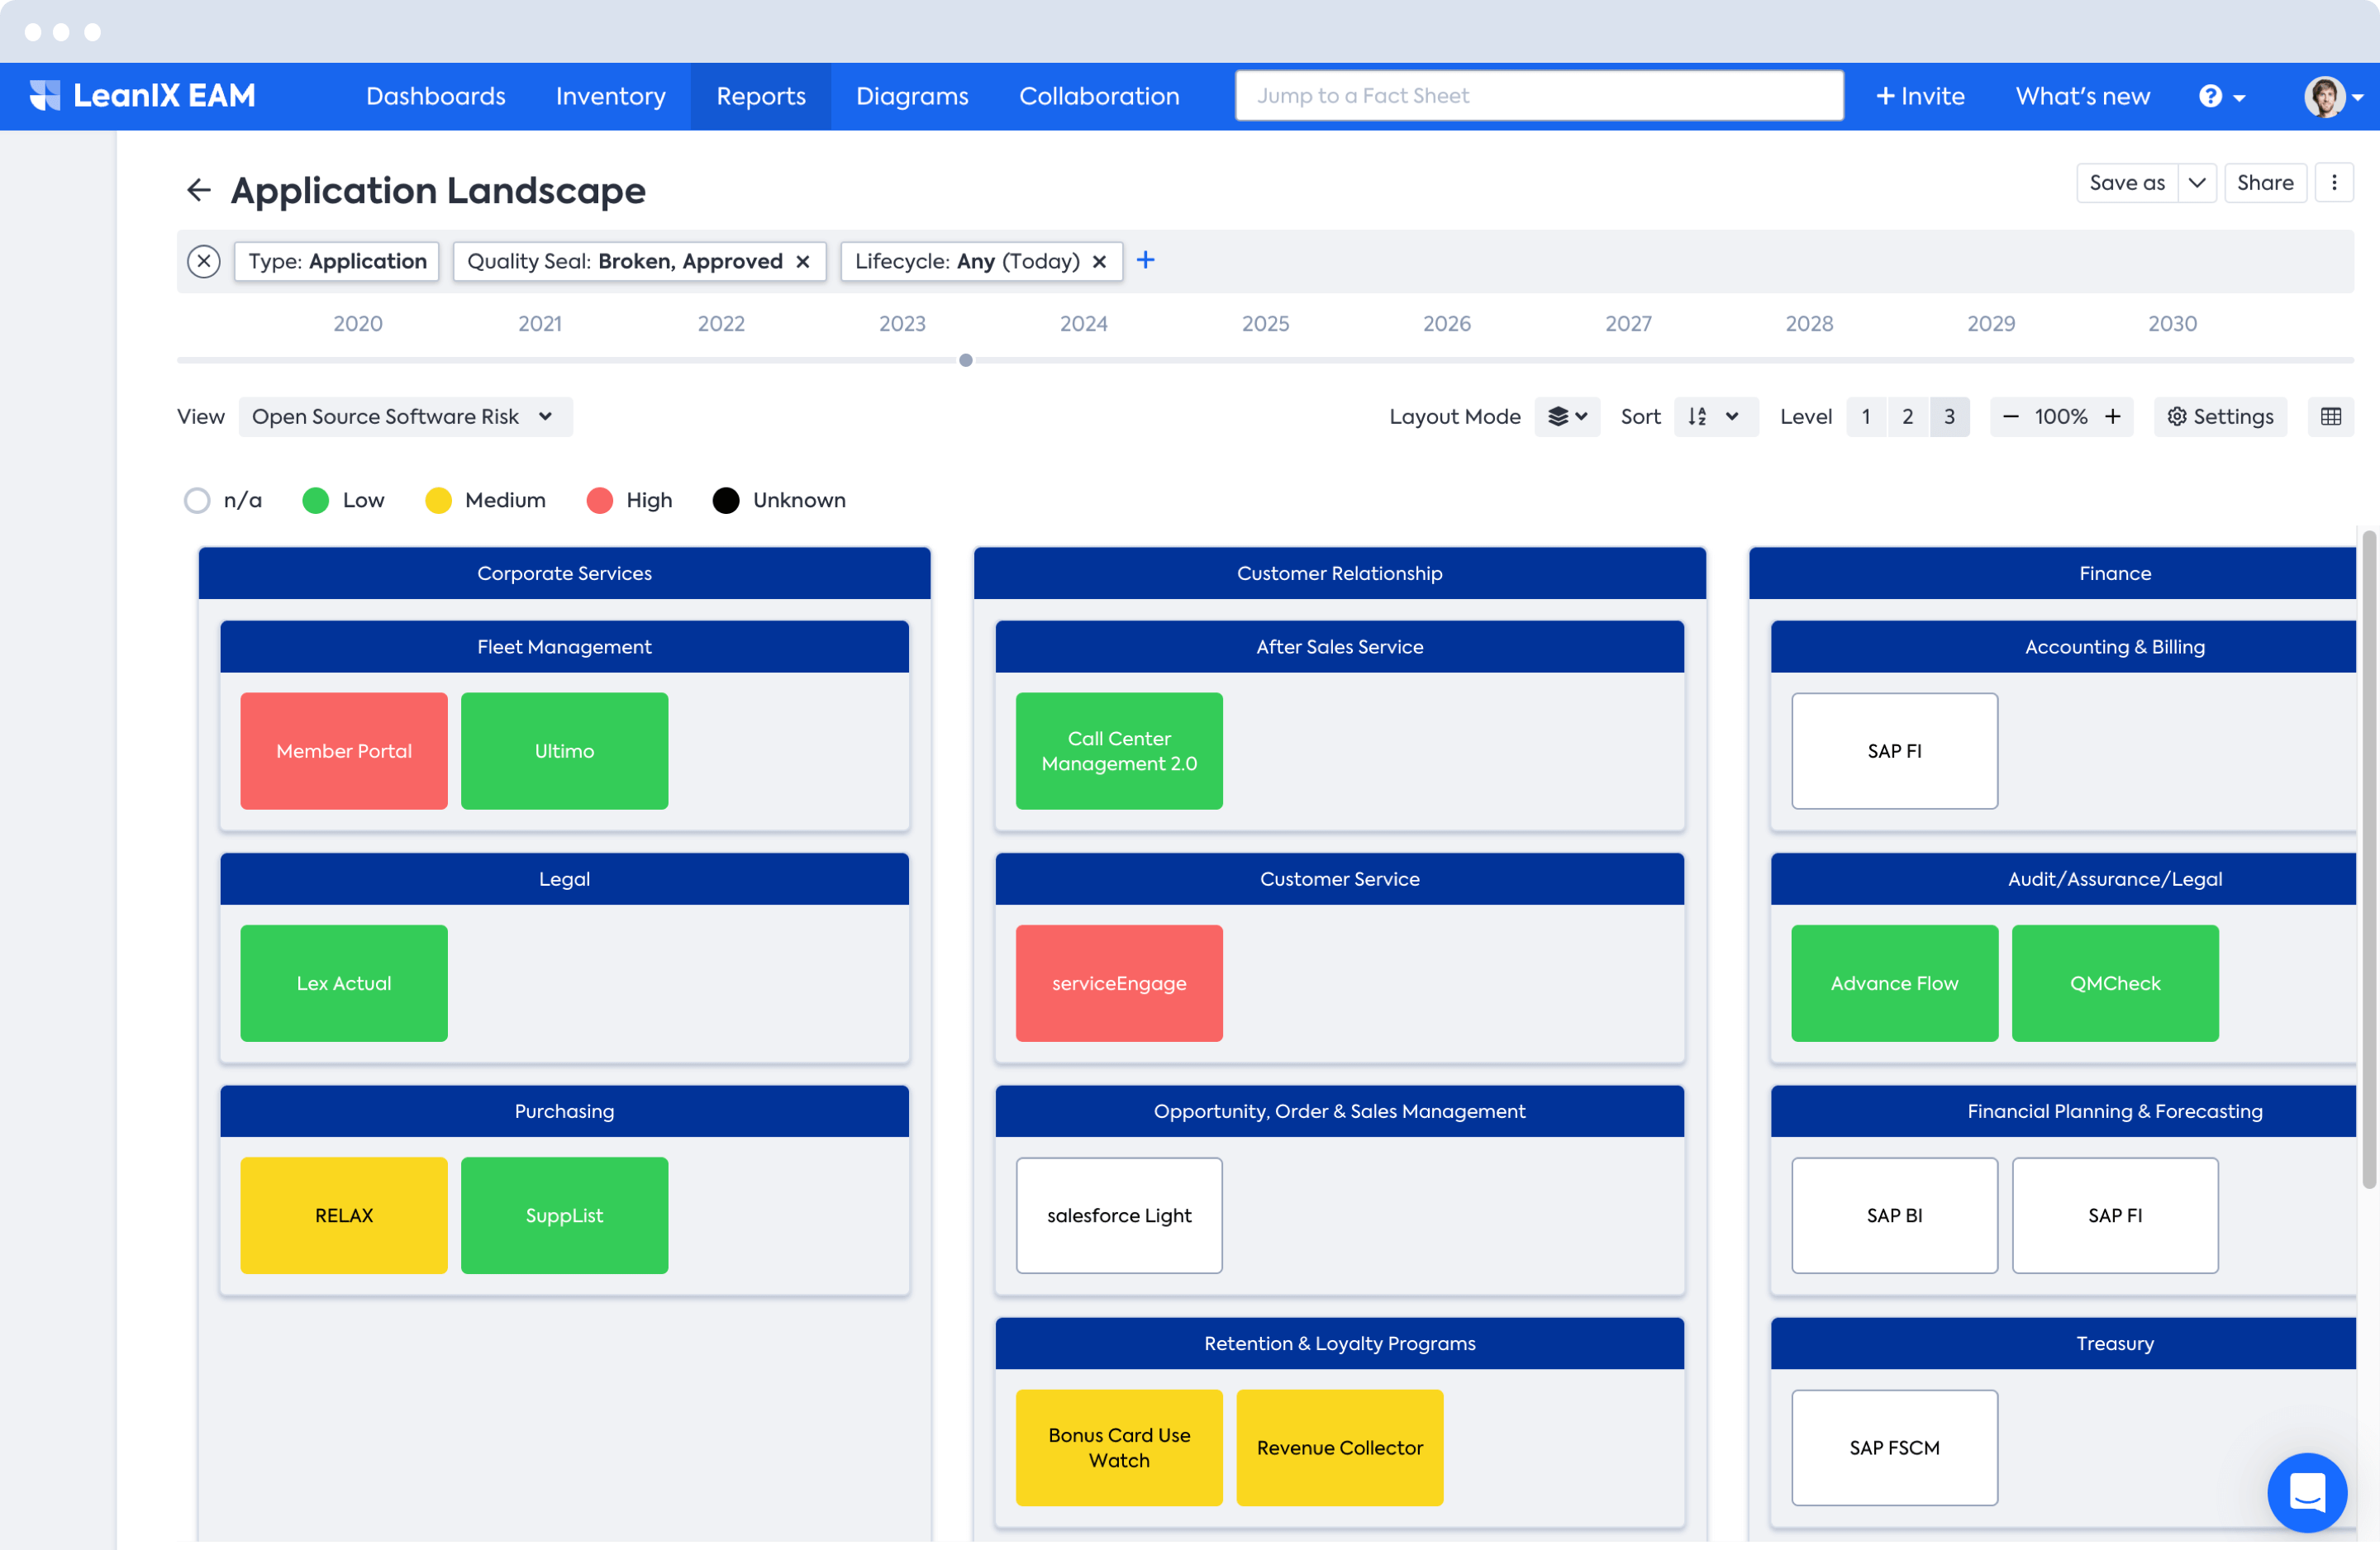Open the Layout Mode layers dropdown

pos(1567,416)
